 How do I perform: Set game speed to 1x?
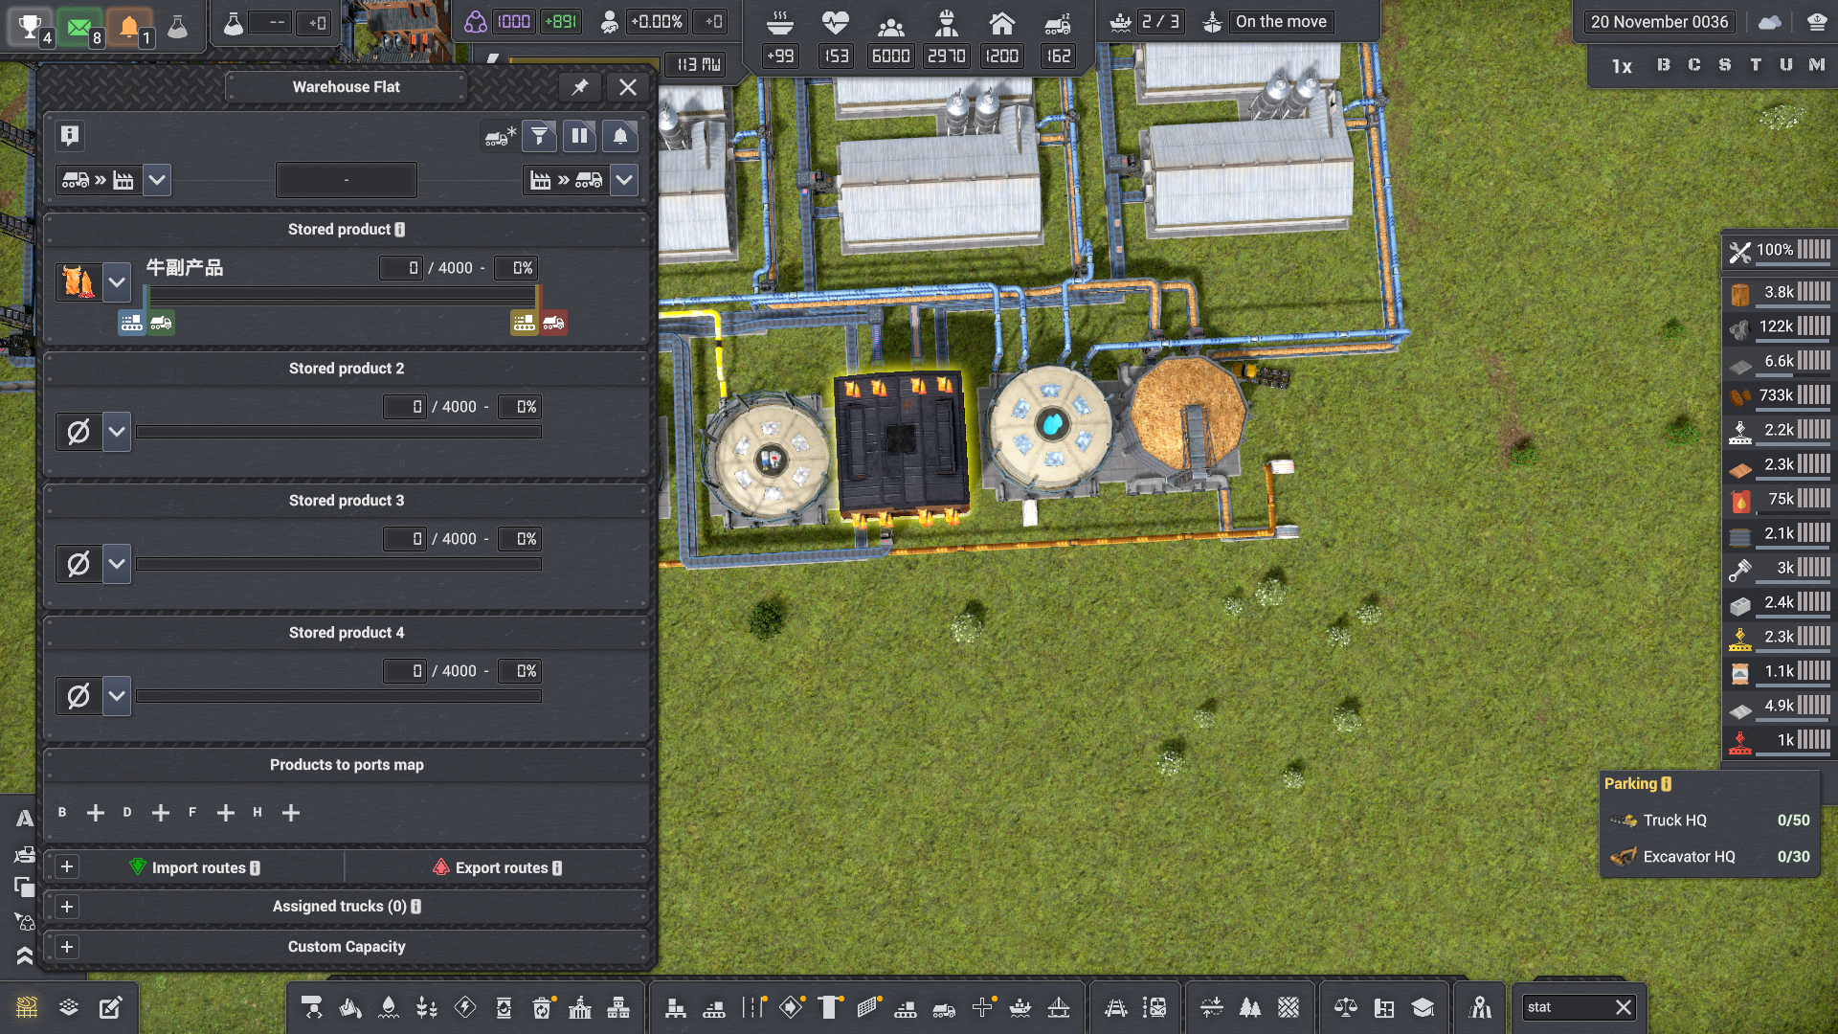(1622, 66)
